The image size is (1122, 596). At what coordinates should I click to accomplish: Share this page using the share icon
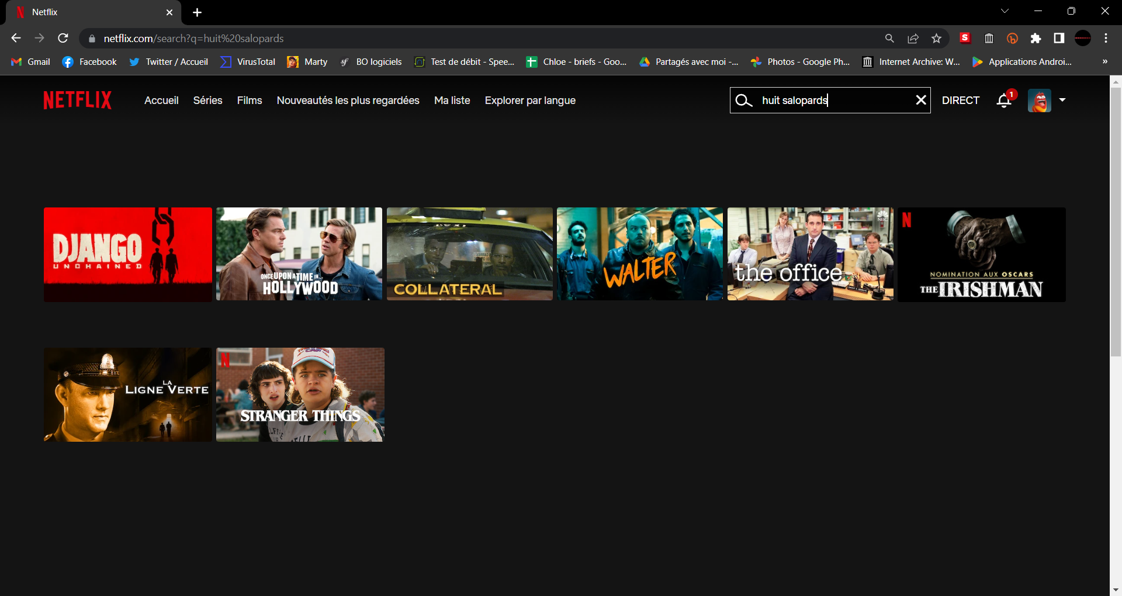point(913,39)
